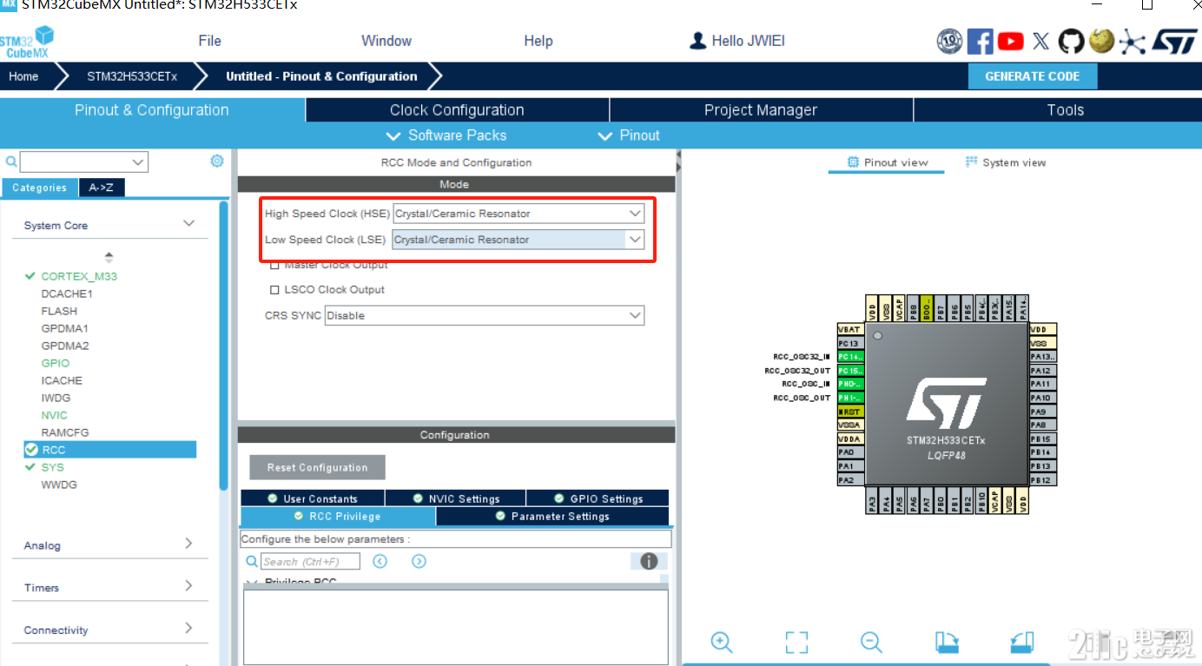The height and width of the screenshot is (666, 1202).
Task: Enable LSCO Clock Output
Action: click(x=275, y=289)
